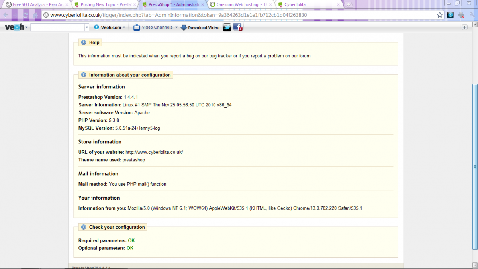
Task: Close the Posting New Topic tab
Action: pos(134,5)
